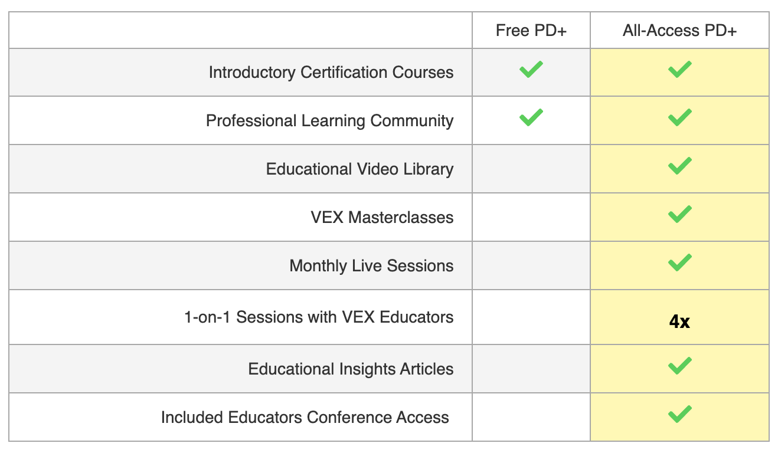Screen dimensions: 778x453
Task: Click the VEX Masterclasses row label
Action: click(x=382, y=218)
